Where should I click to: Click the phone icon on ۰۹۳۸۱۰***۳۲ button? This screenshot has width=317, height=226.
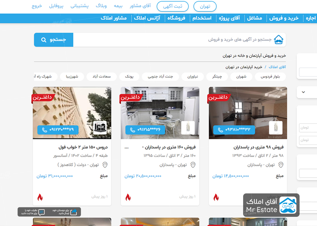tap(220, 130)
